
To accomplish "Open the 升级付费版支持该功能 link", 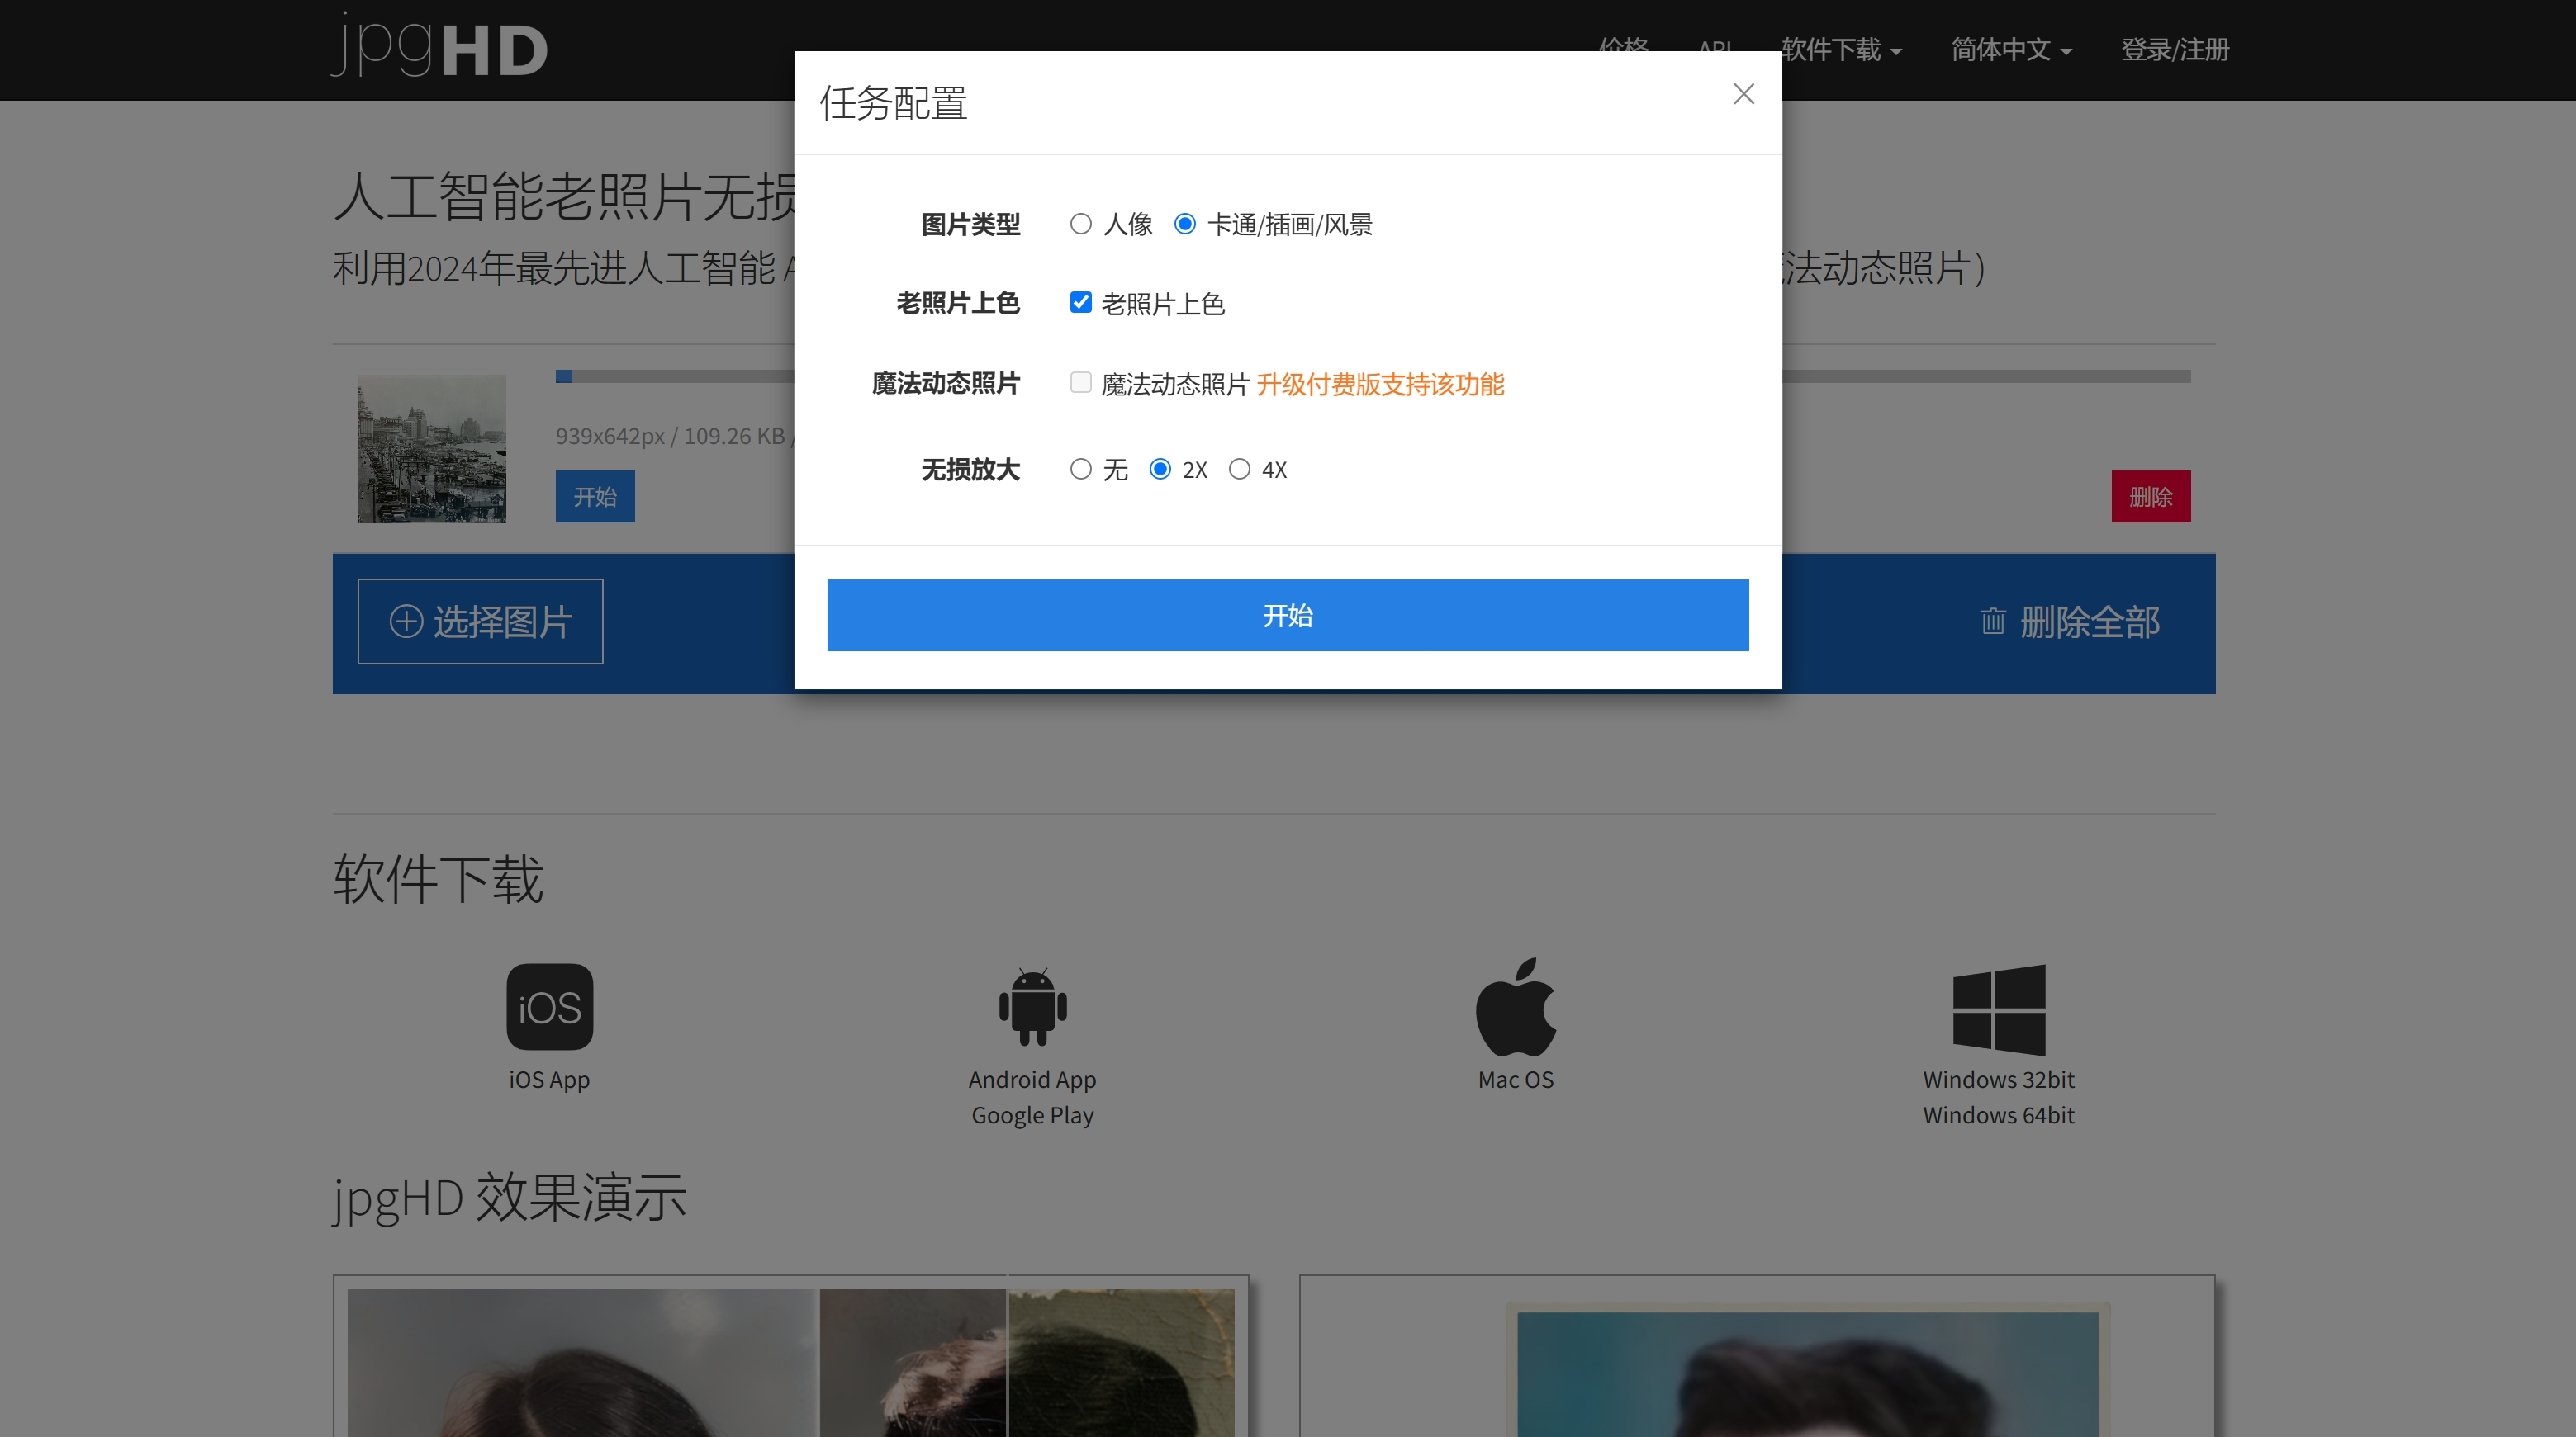I will coord(1380,384).
